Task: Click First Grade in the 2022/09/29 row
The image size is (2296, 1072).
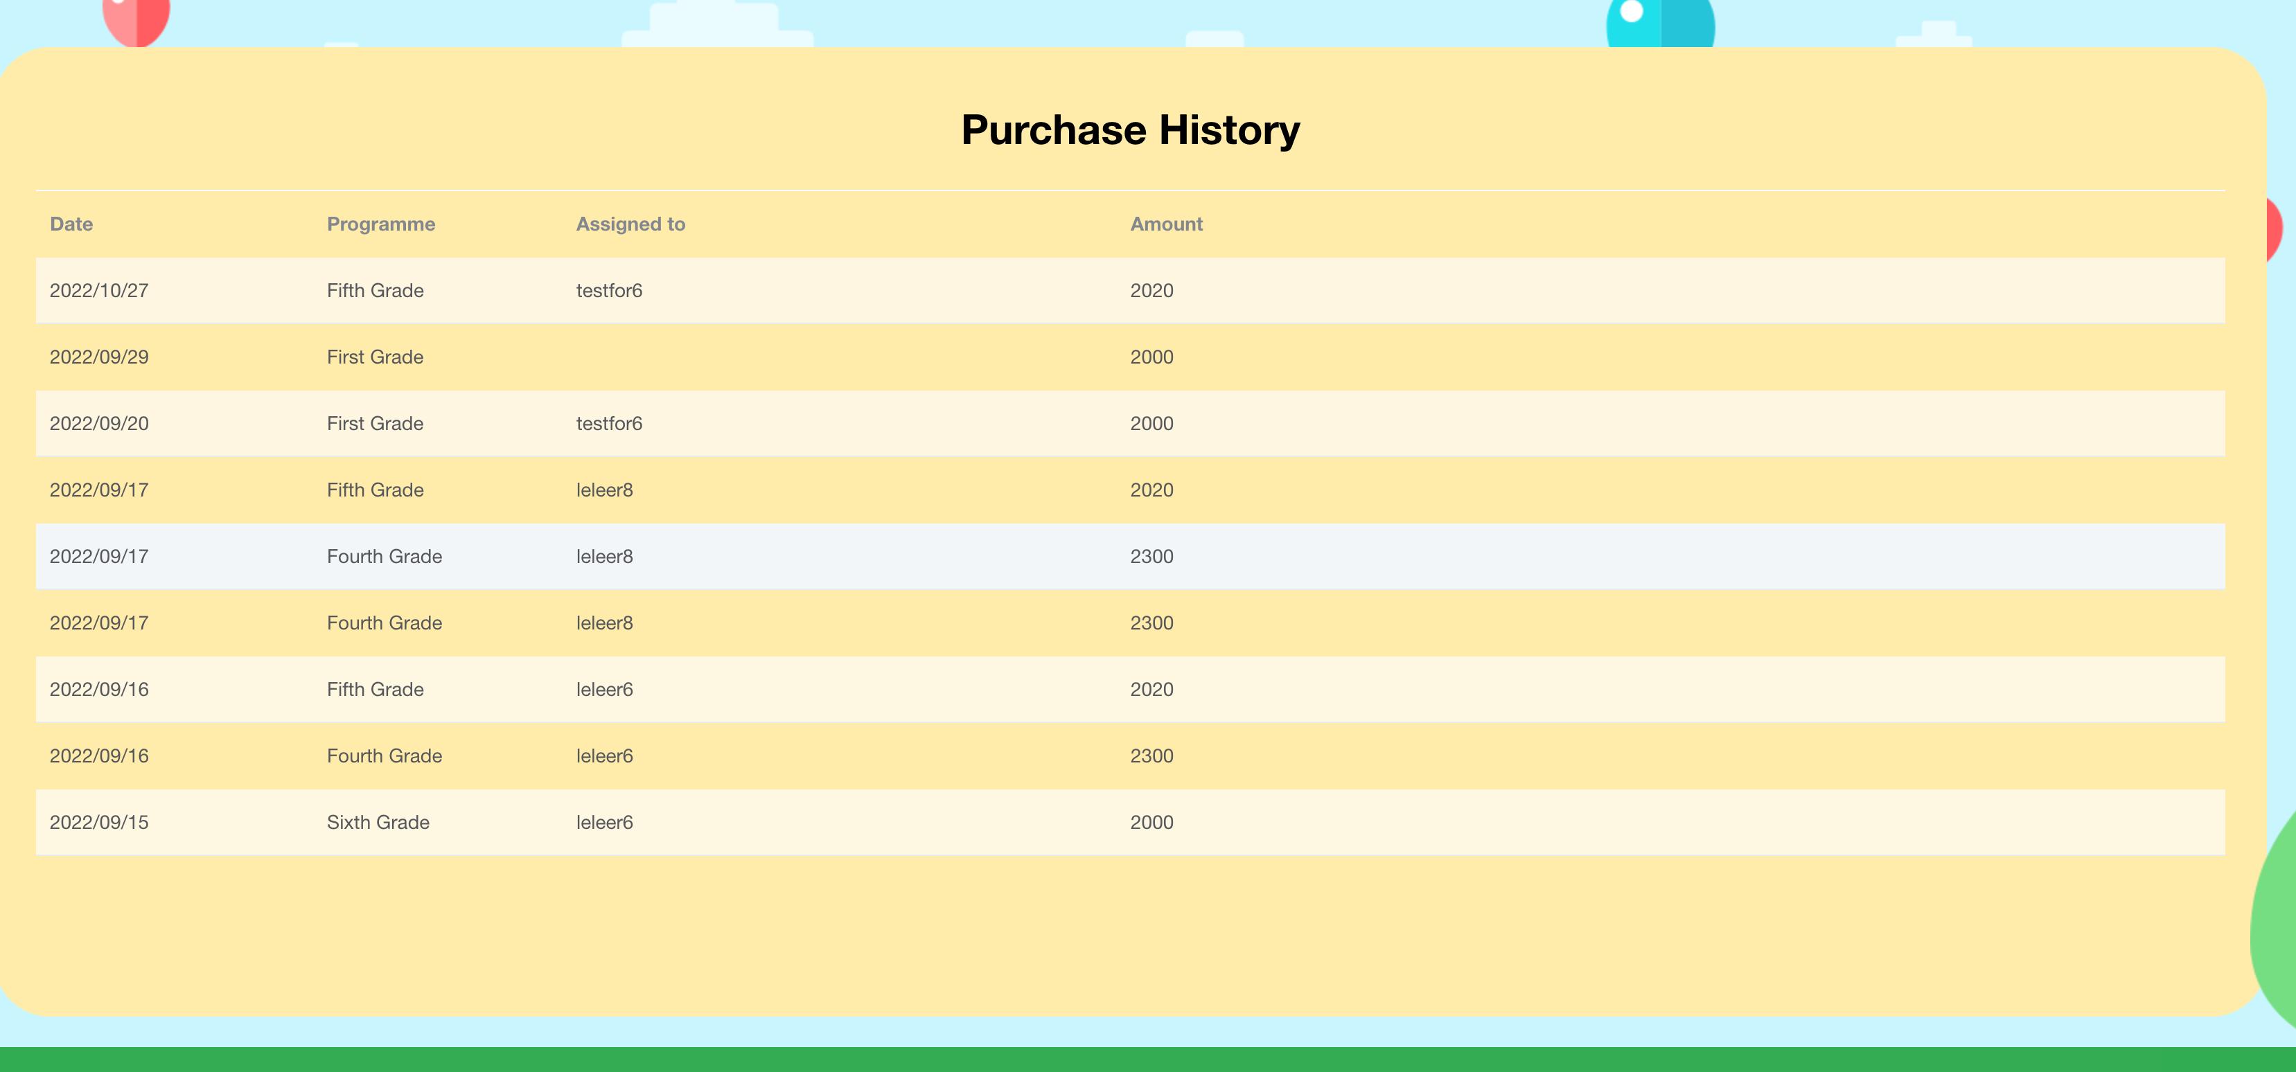Action: 376,357
